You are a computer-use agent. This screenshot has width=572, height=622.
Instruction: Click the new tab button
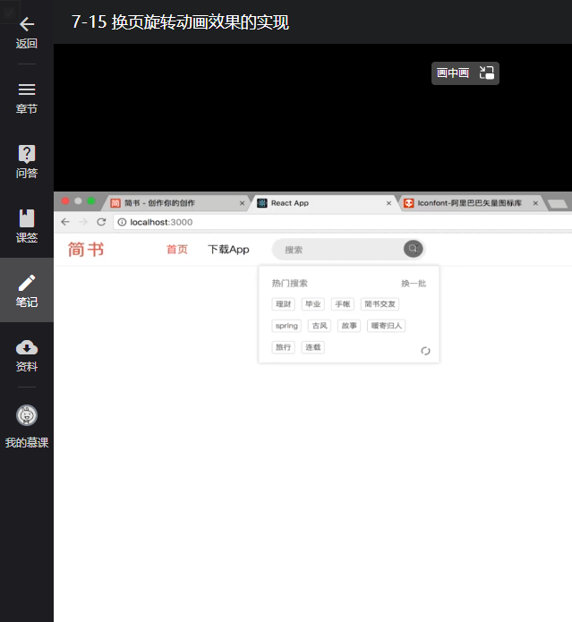click(558, 204)
